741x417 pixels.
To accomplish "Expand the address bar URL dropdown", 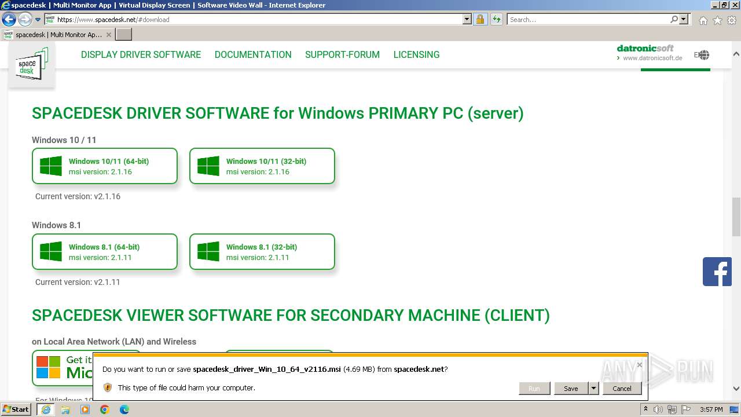I will pos(467,20).
